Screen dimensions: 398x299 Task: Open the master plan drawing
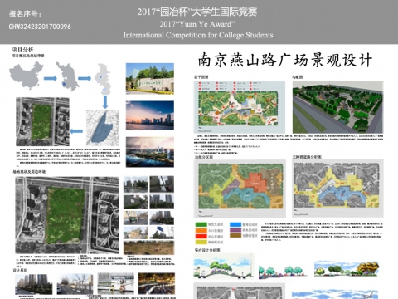coord(240,107)
